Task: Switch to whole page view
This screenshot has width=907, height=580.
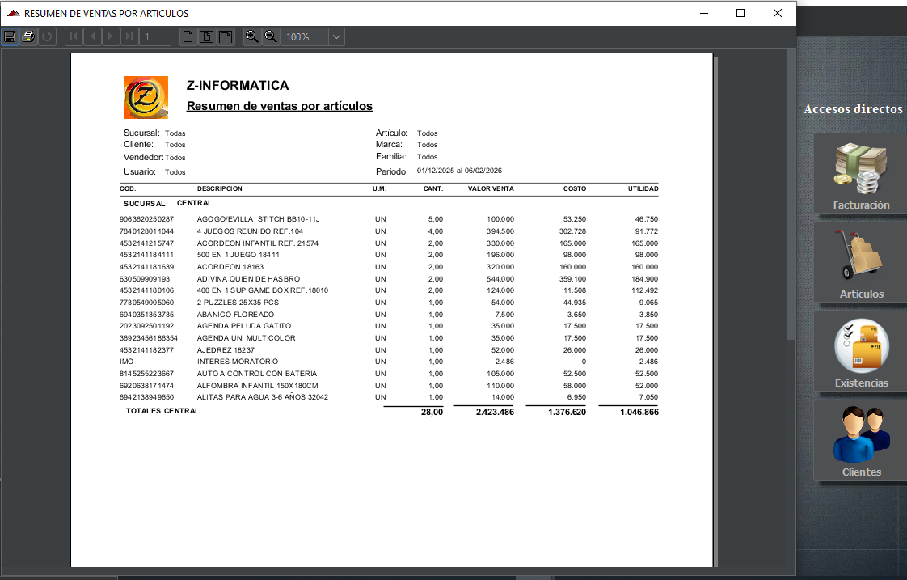Action: click(x=188, y=36)
